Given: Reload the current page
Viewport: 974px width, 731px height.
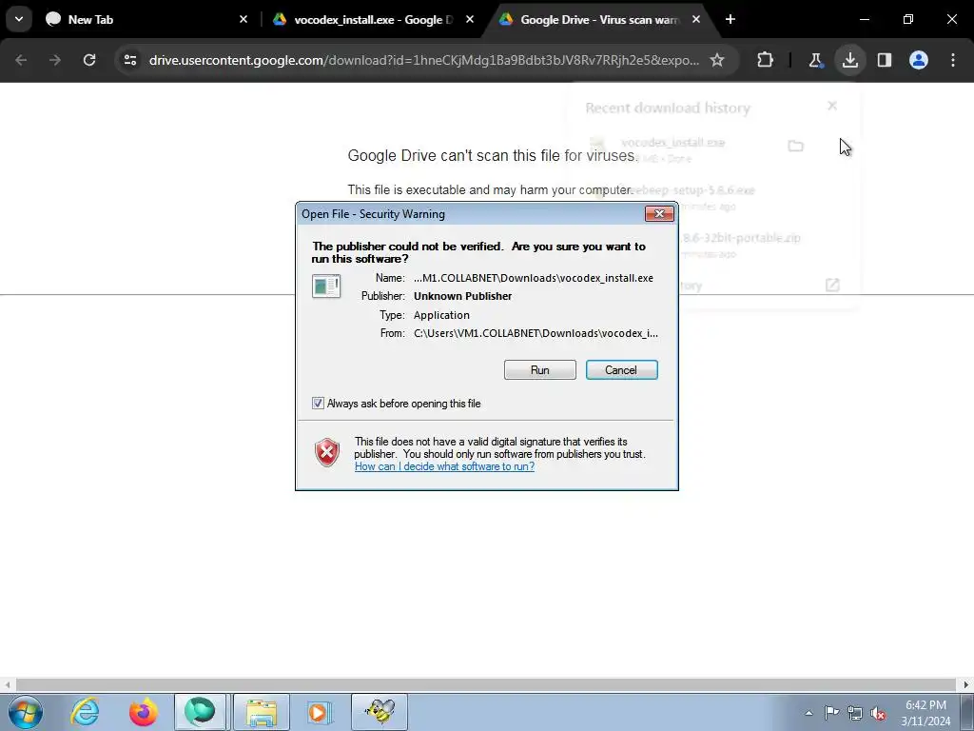Looking at the screenshot, I should pyautogui.click(x=89, y=60).
